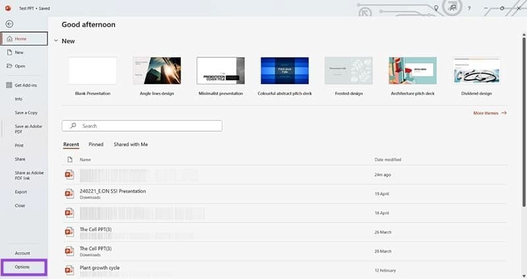Image resolution: width=527 pixels, height=279 pixels.
Task: Open the More themes link
Action: (x=489, y=113)
